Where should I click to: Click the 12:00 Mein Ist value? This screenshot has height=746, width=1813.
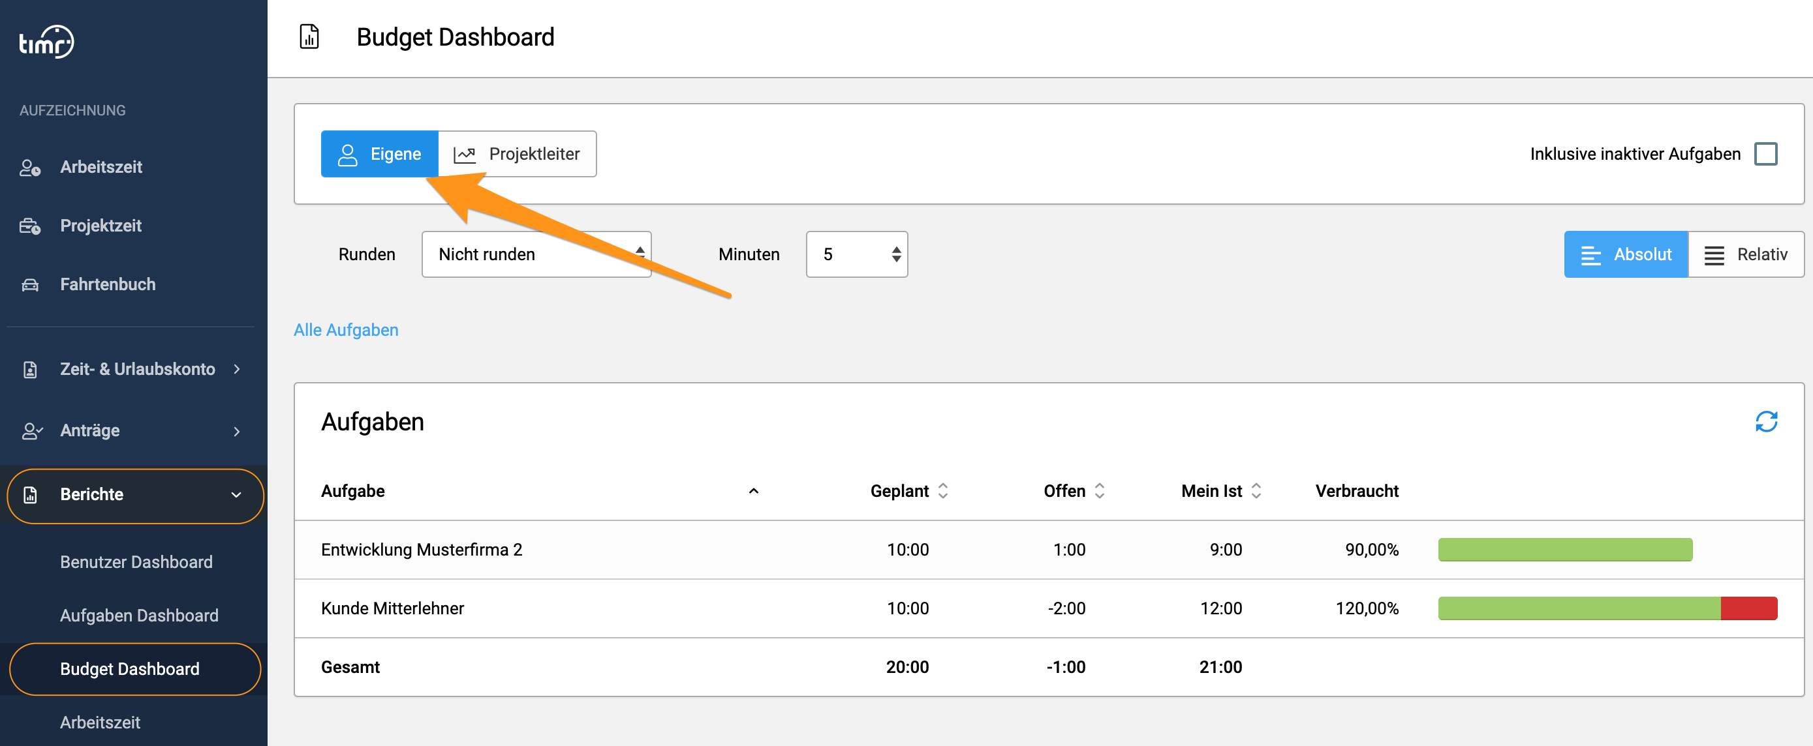pyautogui.click(x=1221, y=608)
